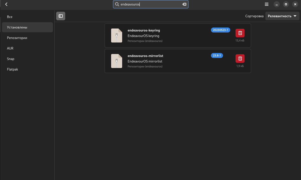
Task: Open the endeavouros-keyring package title
Action: [144, 30]
